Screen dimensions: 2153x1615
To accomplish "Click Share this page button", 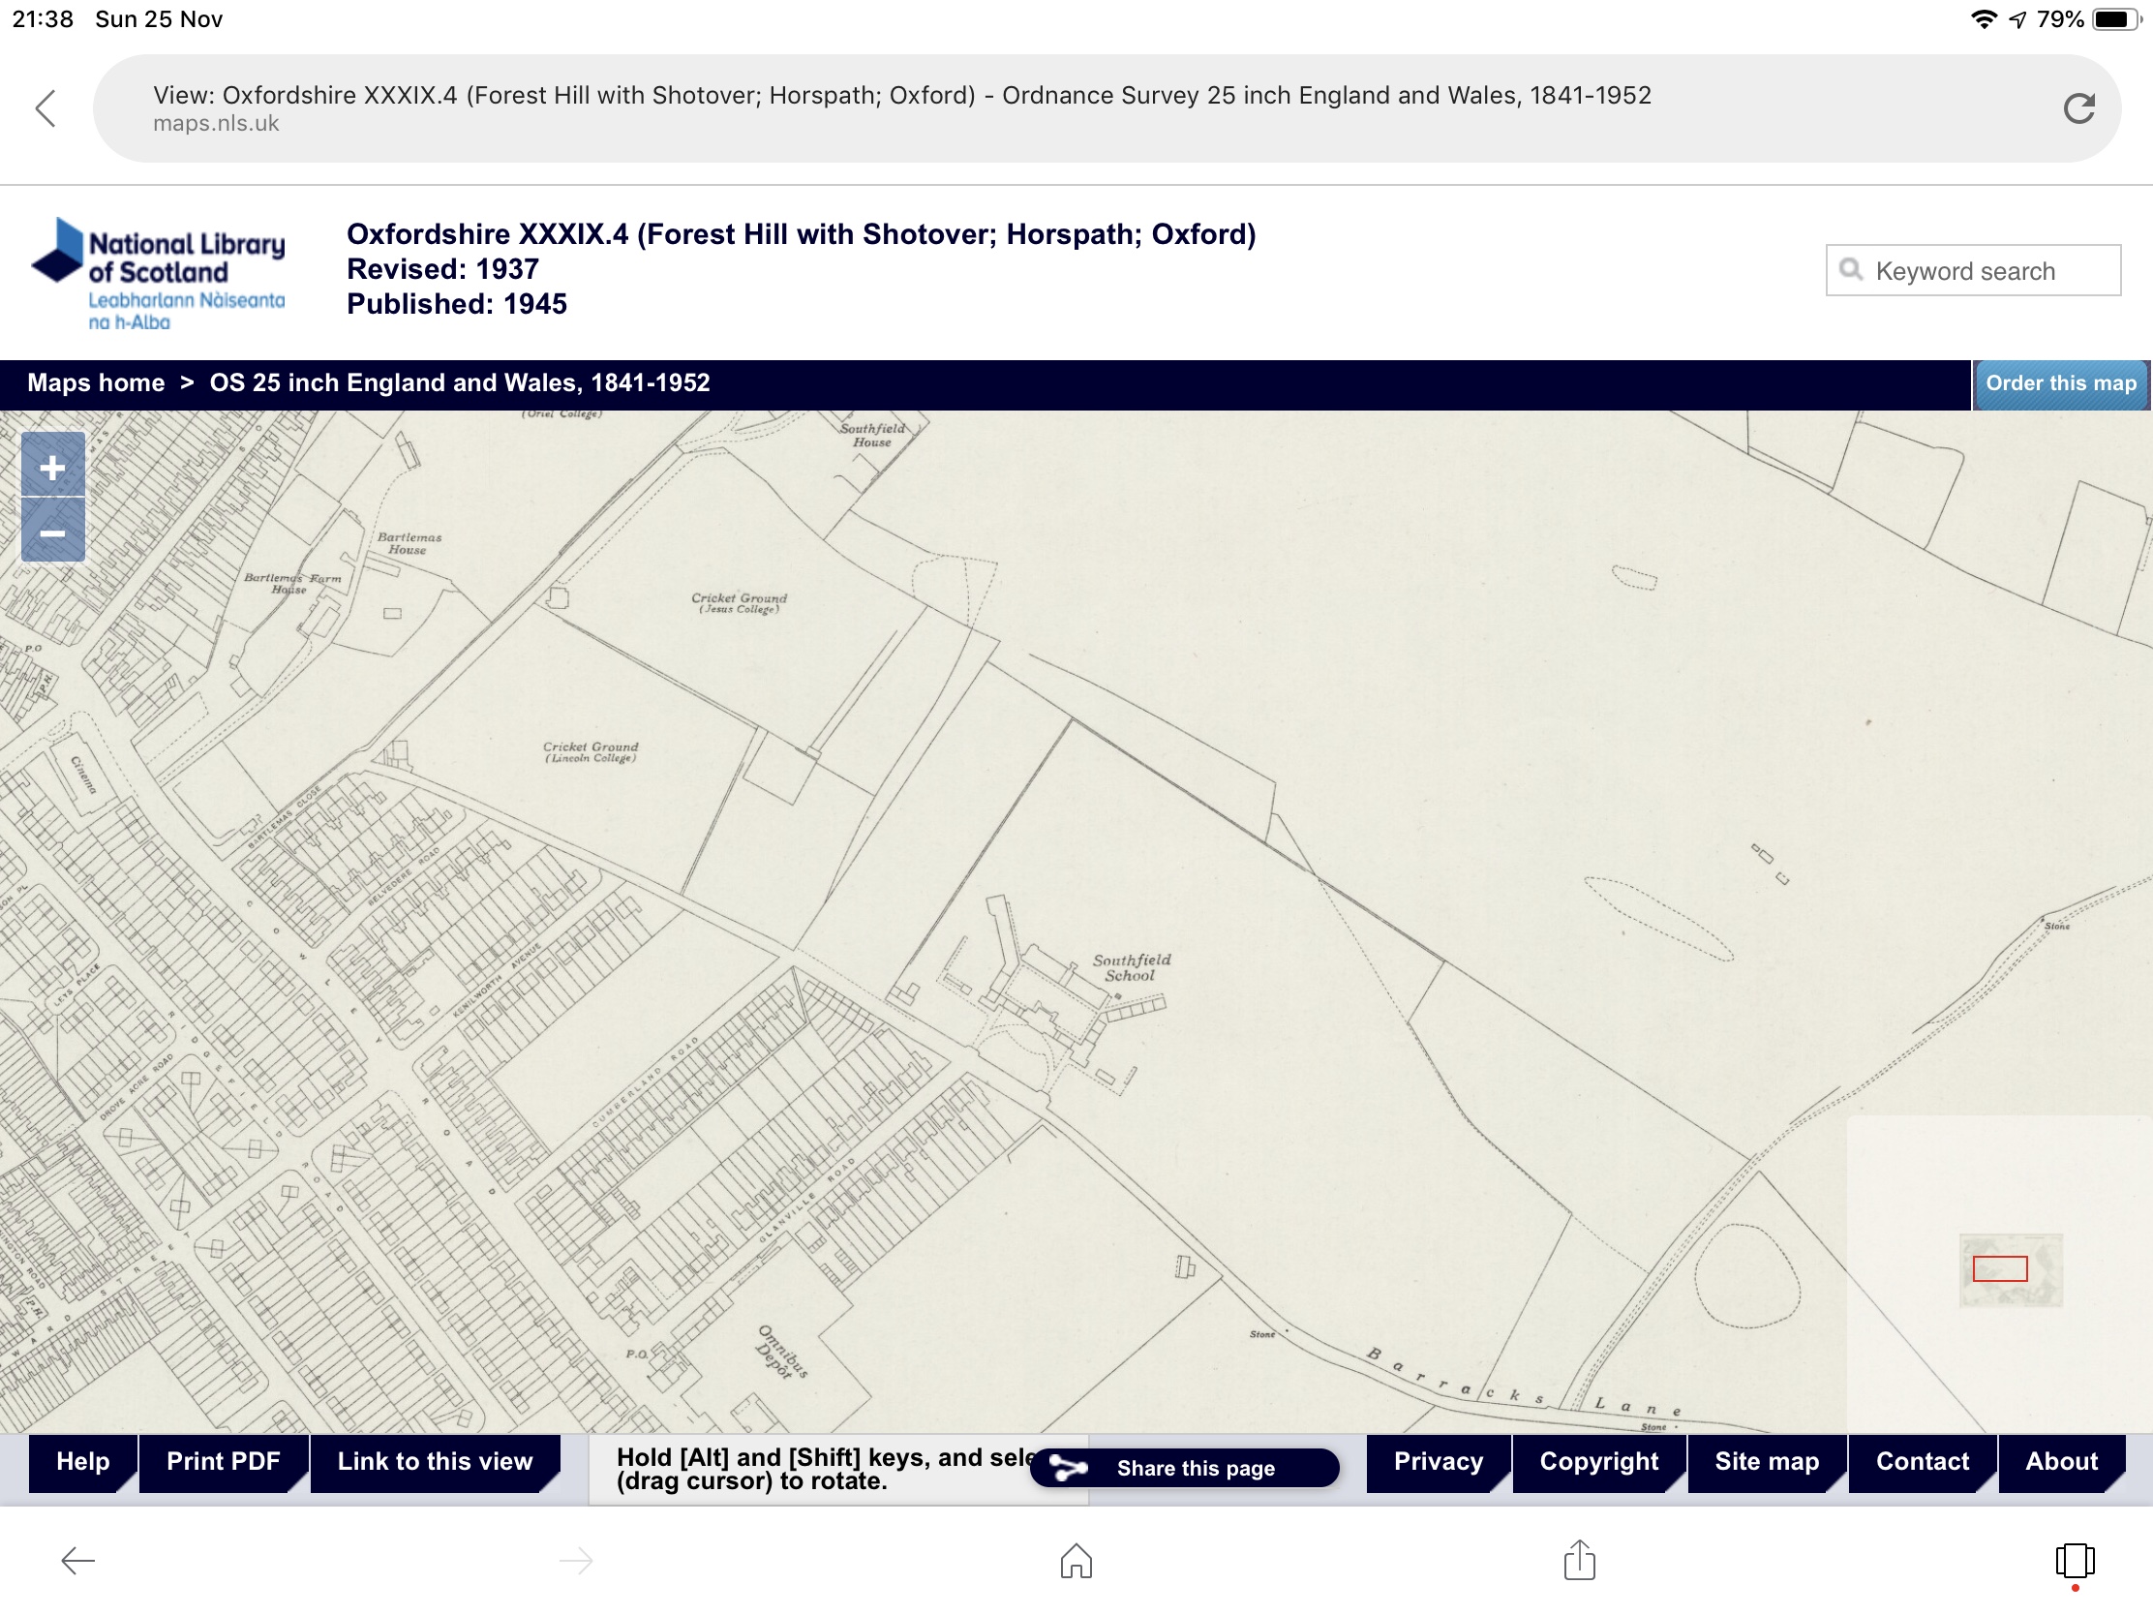I will pyautogui.click(x=1185, y=1468).
